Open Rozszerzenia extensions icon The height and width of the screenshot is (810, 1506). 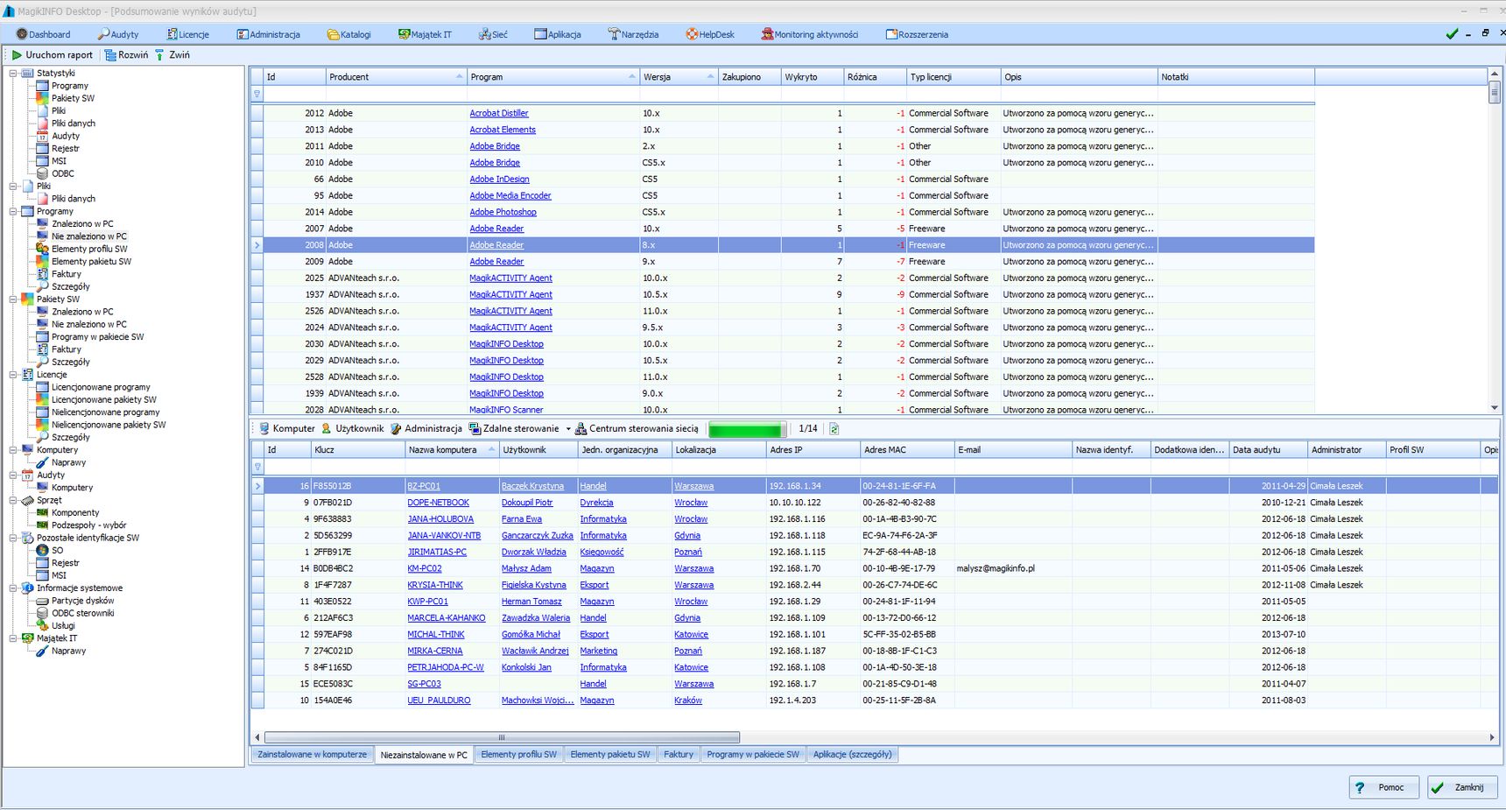click(891, 34)
